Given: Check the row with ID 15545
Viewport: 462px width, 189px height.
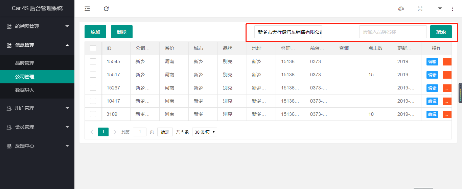Looking at the screenshot, I should [93, 61].
